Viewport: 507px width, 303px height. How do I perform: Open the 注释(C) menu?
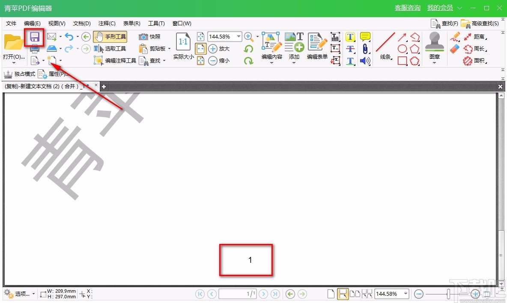[x=107, y=23]
